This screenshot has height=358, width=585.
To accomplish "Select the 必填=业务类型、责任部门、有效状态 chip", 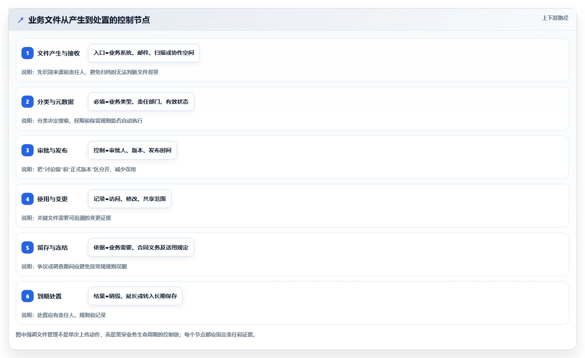I will [141, 102].
